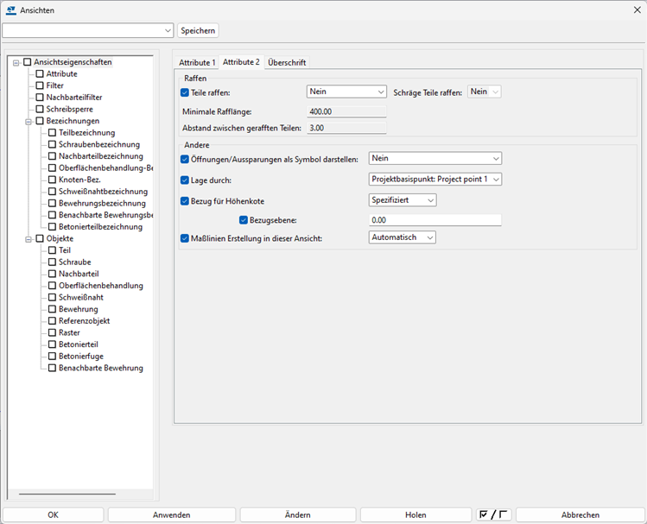The width and height of the screenshot is (647, 524).
Task: Switch to the Attribute 1 tab
Action: (x=197, y=62)
